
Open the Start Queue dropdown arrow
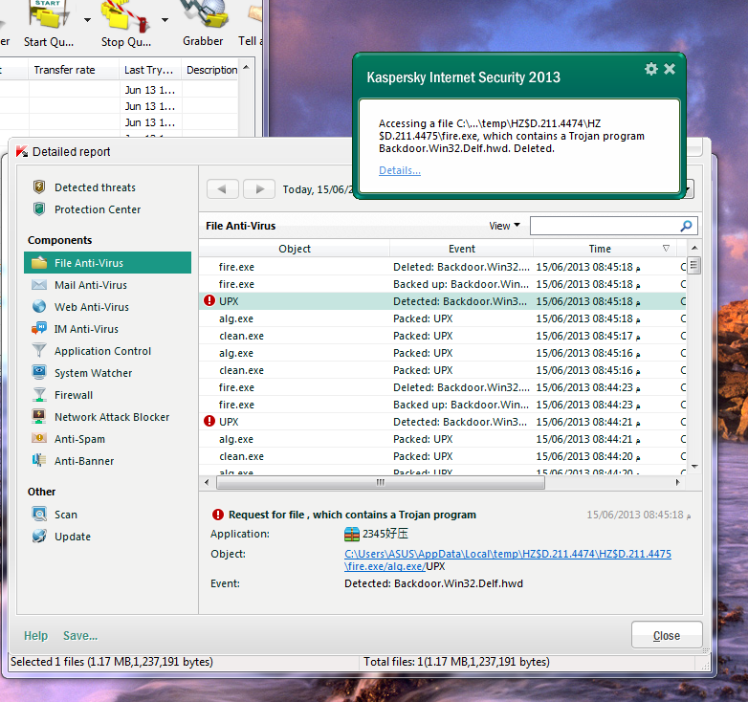click(x=87, y=20)
